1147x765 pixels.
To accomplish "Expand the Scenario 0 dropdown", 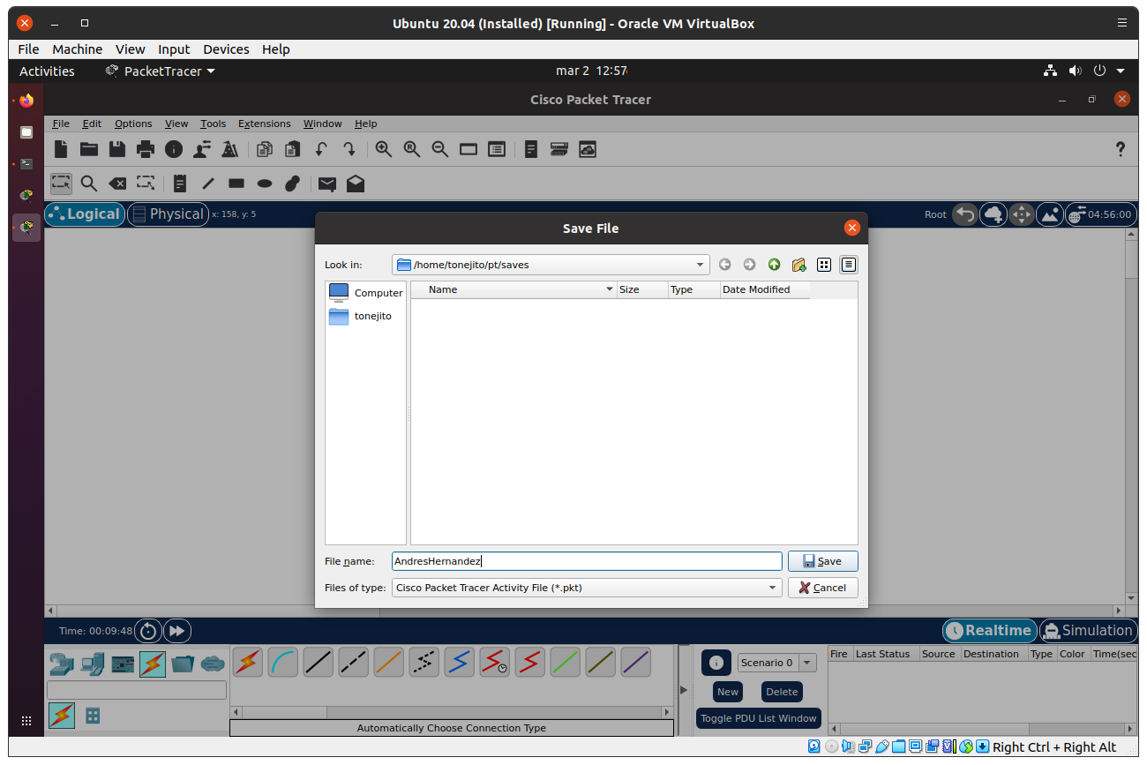I will click(x=808, y=663).
